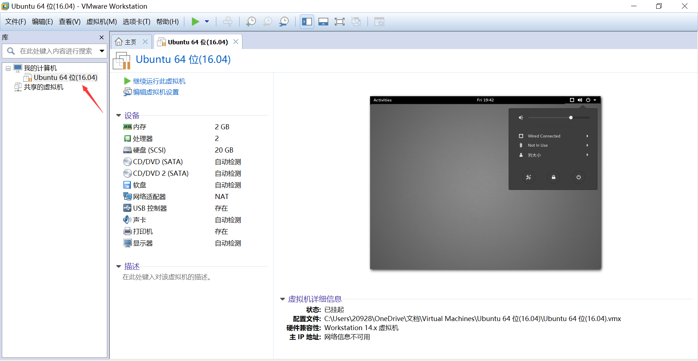The width and height of the screenshot is (698, 361).
Task: Click the CD/DVD 2 (SATA) disc icon
Action: pos(127,173)
